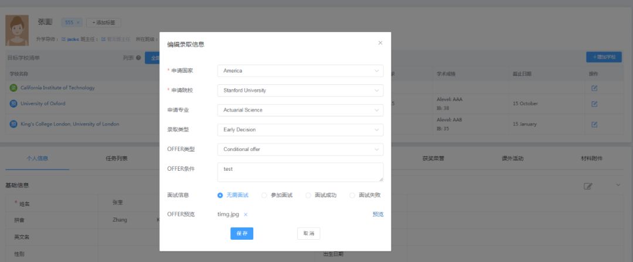
Task: Open the 课外活动 tab
Action: click(x=512, y=158)
